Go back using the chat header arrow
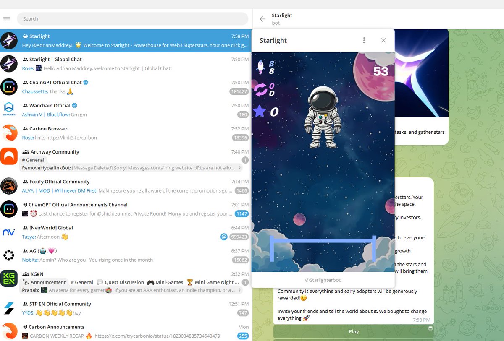The width and height of the screenshot is (504, 341). (x=262, y=19)
